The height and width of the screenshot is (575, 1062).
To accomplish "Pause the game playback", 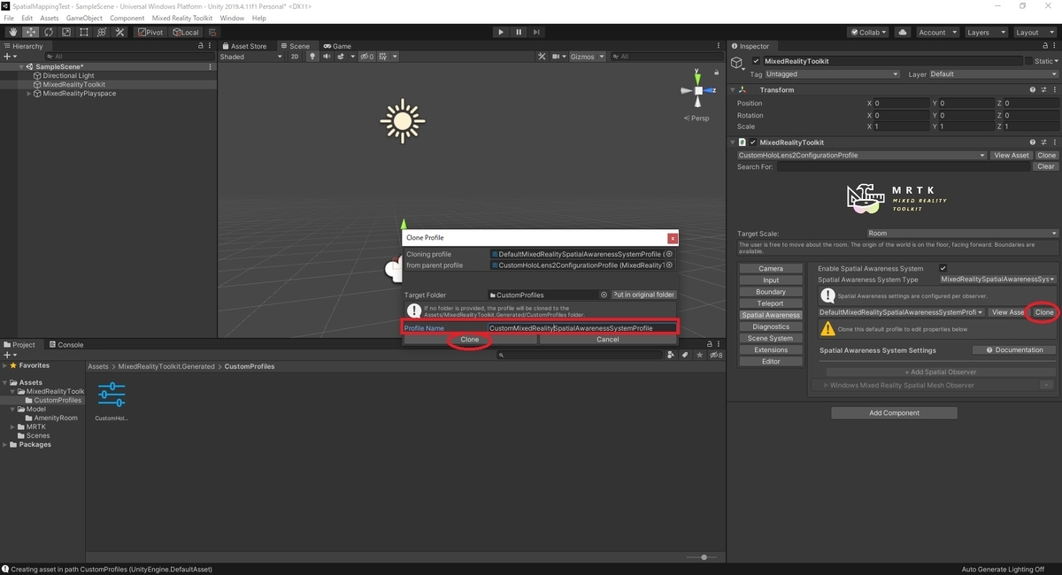I will [x=519, y=32].
